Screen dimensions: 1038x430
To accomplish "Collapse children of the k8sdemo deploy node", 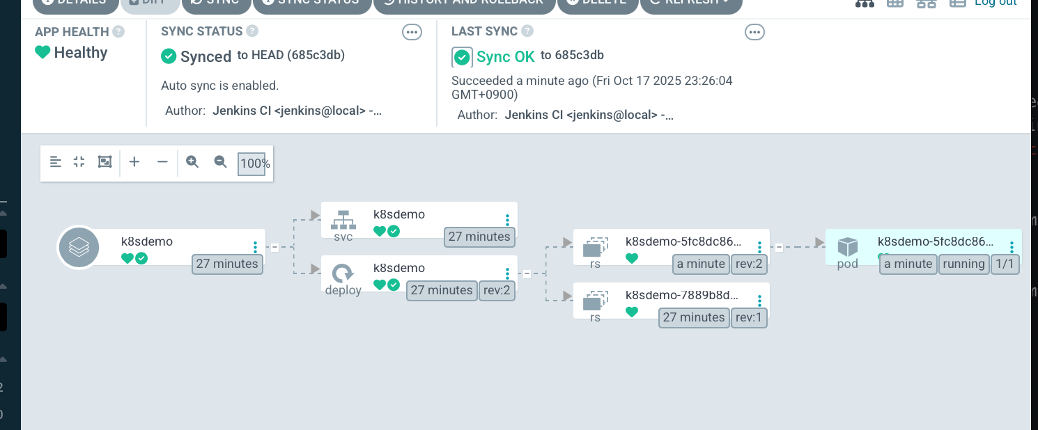I will (x=527, y=274).
